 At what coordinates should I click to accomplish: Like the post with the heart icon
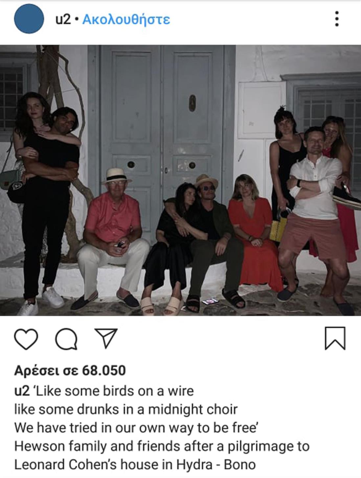[x=26, y=339]
